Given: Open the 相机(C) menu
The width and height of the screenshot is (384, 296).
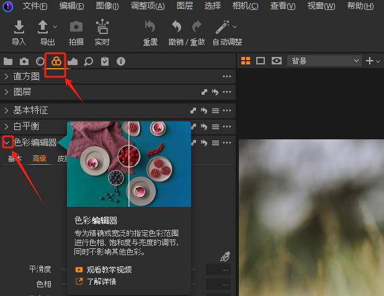Looking at the screenshot, I should point(245,6).
